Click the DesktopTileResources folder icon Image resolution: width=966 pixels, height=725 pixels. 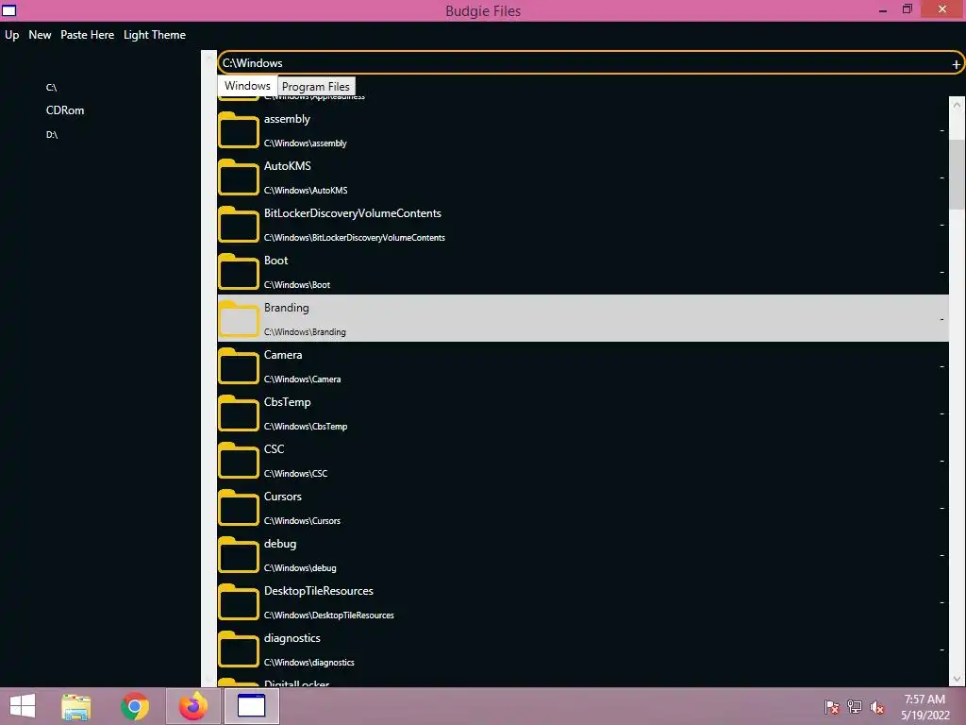(239, 601)
